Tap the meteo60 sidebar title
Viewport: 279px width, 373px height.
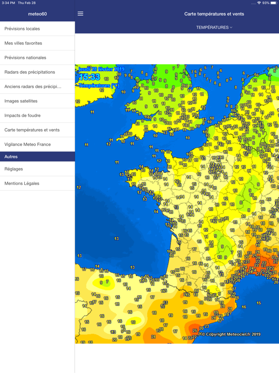(37, 14)
